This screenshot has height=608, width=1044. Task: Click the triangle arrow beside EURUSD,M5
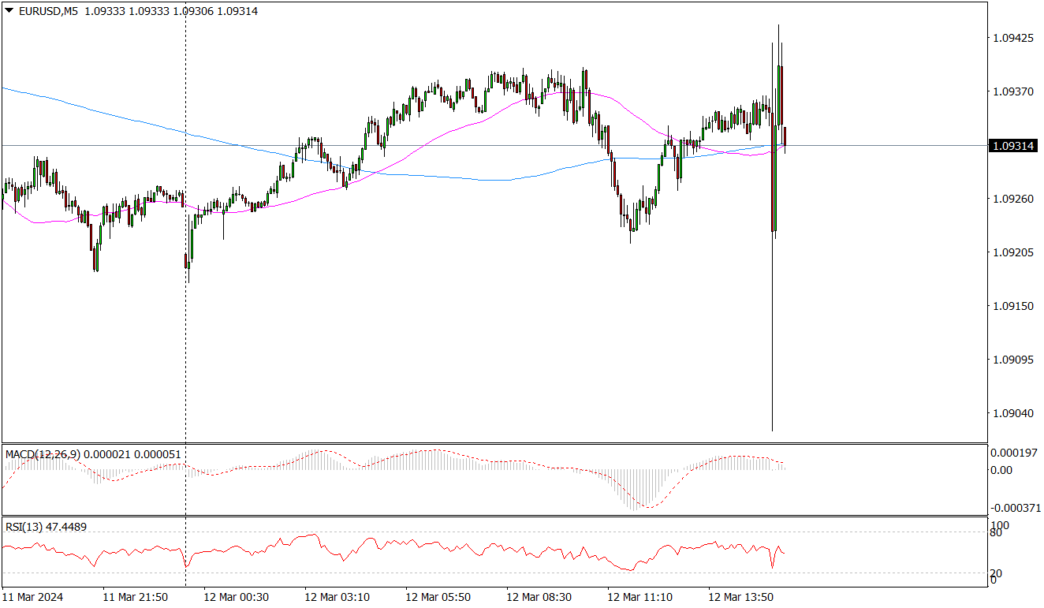click(9, 11)
